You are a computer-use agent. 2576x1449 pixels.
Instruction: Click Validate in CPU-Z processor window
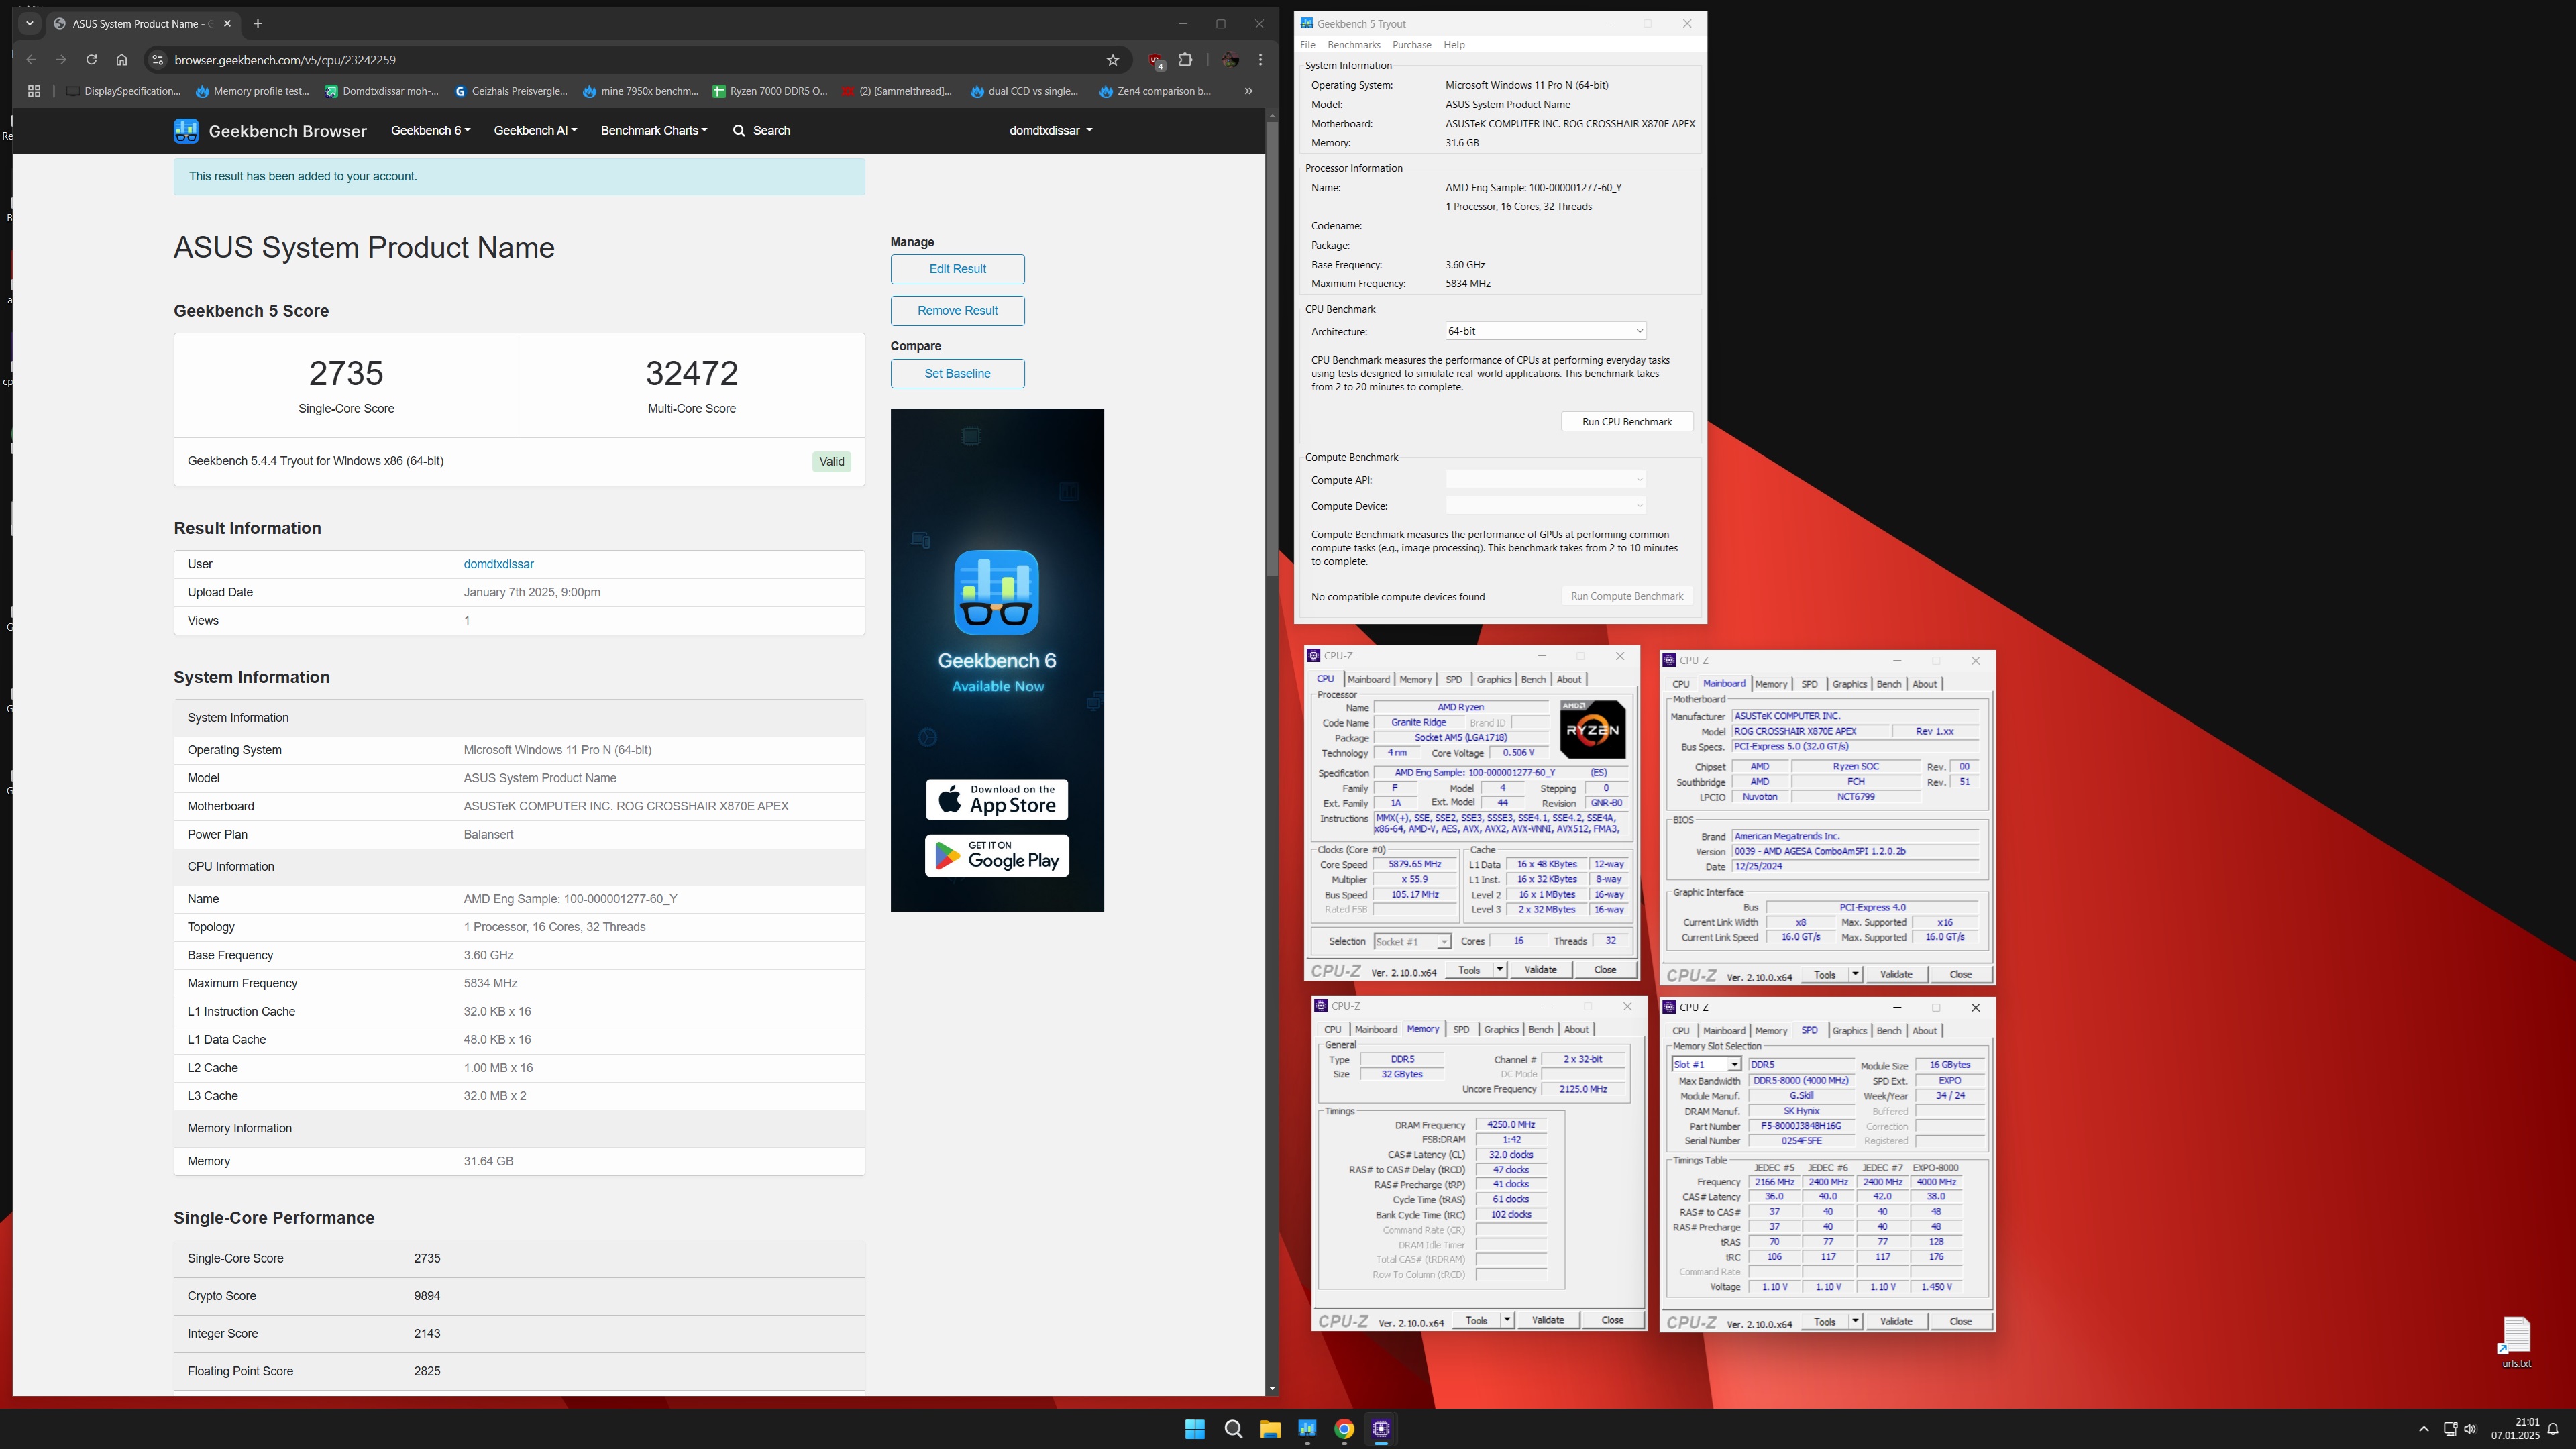[1540, 970]
